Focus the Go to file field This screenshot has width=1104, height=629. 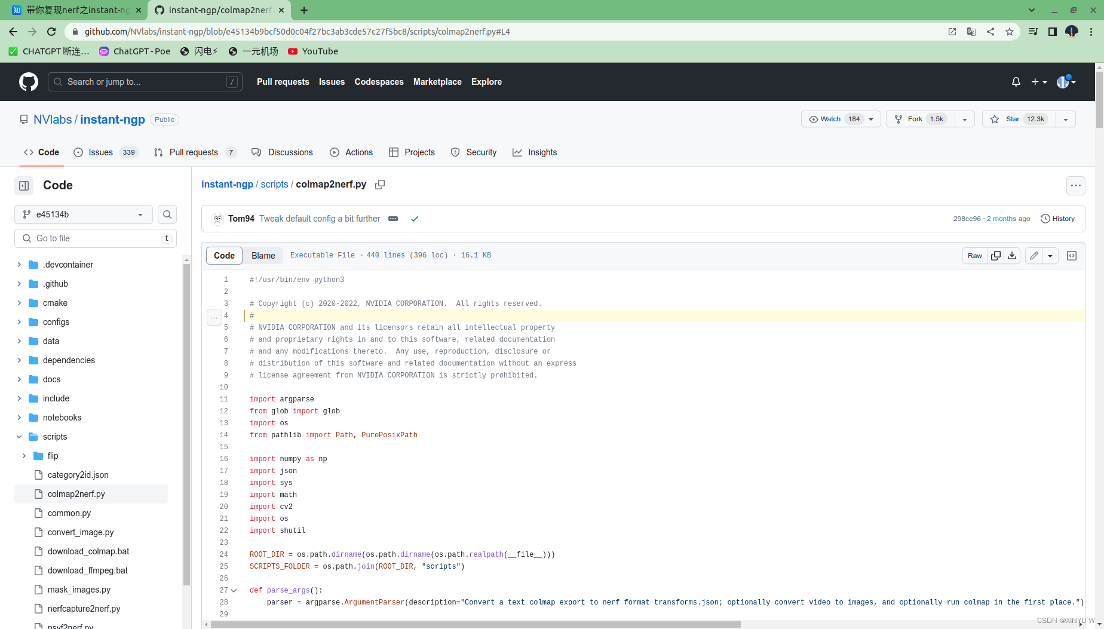[x=96, y=238]
